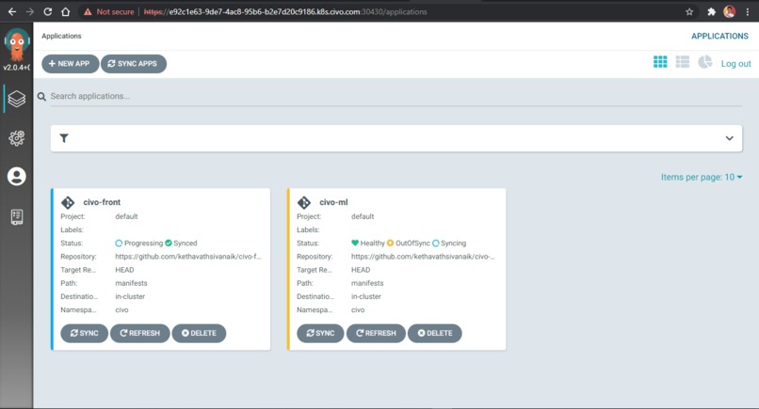
Task: Sync the civo-front application
Action: coord(84,333)
